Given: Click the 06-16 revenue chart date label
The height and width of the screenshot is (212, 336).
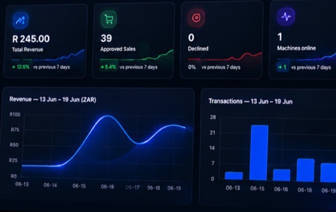Looking at the screenshot, I should 108,187.
